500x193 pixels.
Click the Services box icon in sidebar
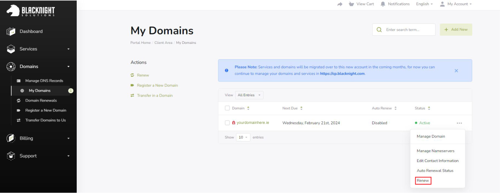tap(11, 49)
